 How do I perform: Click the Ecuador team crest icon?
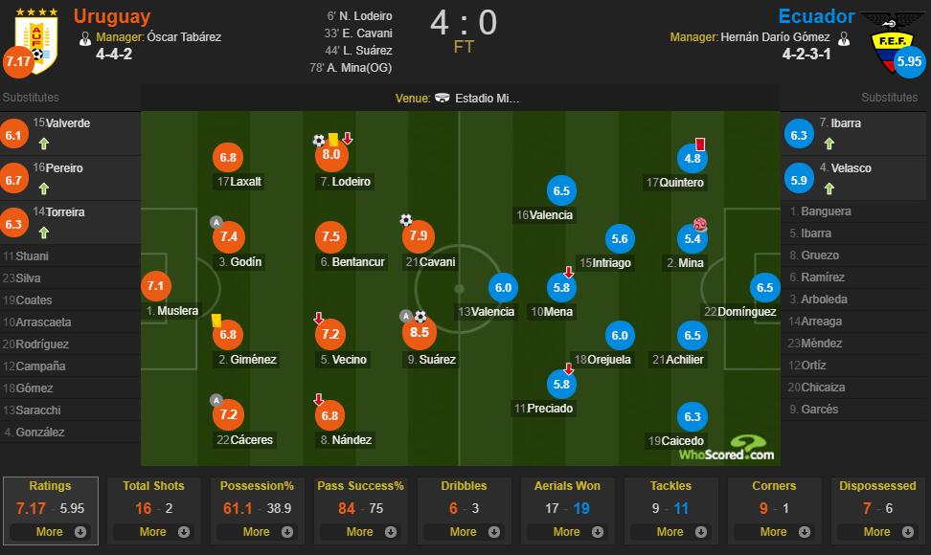[892, 41]
